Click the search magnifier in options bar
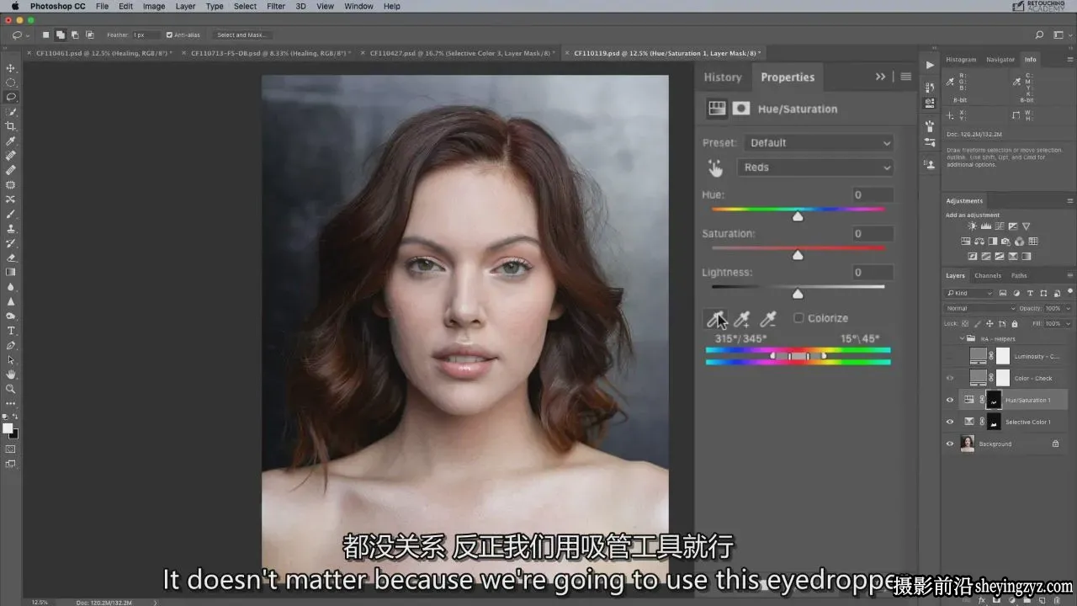Image resolution: width=1077 pixels, height=606 pixels. coord(1039,35)
